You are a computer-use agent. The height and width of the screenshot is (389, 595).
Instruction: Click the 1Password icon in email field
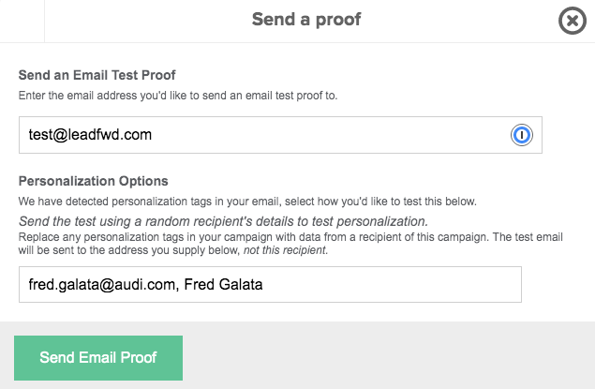[x=522, y=135]
